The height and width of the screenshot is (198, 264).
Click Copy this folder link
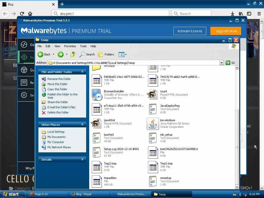[57, 89]
